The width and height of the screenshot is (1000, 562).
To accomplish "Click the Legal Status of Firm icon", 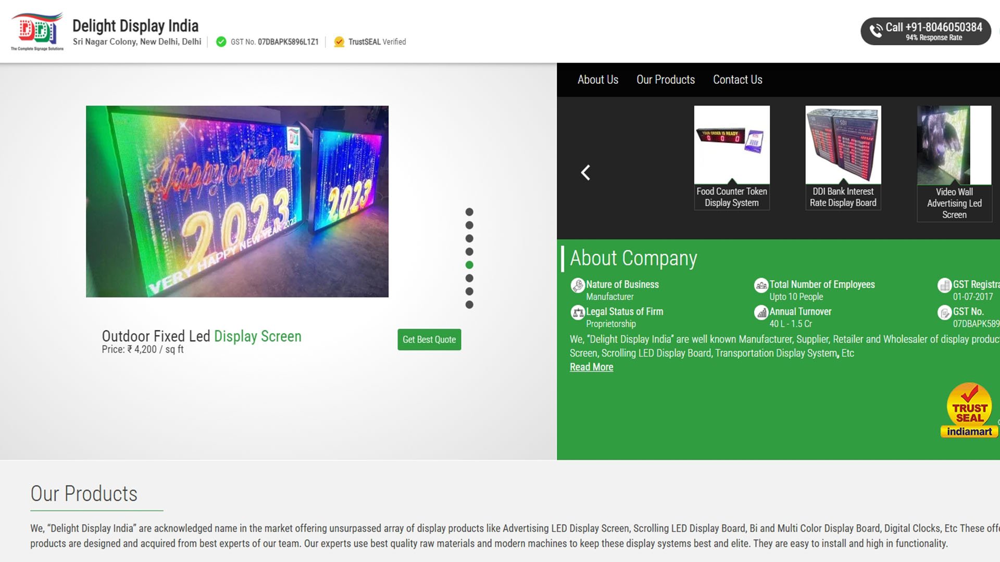I will pos(578,312).
